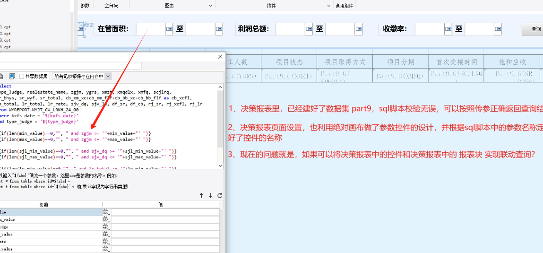The height and width of the screenshot is (253, 543).
Task: Click the 参数 column header in dialog table
Action: [x=51, y=205]
